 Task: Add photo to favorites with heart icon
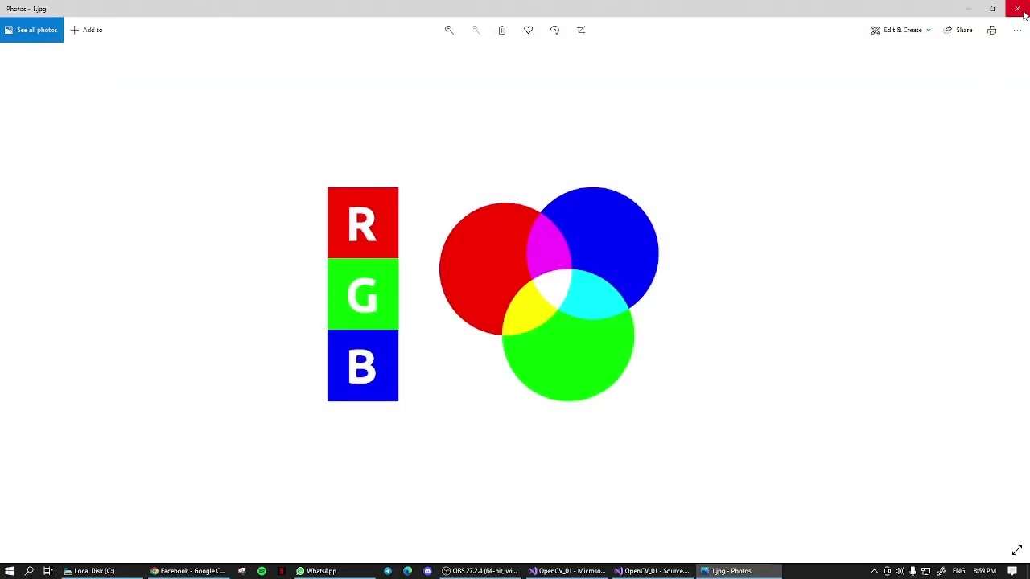[x=528, y=30]
